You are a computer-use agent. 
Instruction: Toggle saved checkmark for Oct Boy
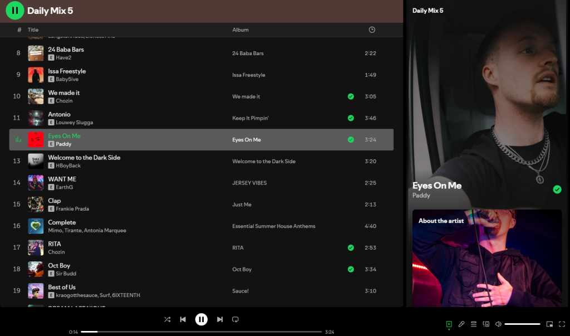[x=351, y=269]
